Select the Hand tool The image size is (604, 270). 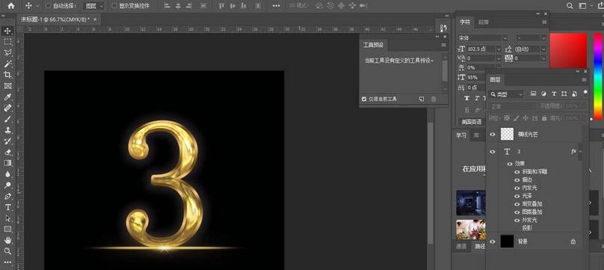click(7, 240)
